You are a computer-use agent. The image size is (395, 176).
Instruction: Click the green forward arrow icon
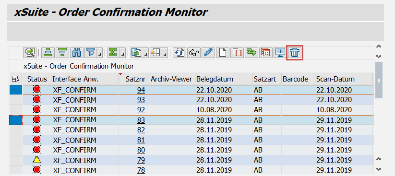click(251, 53)
